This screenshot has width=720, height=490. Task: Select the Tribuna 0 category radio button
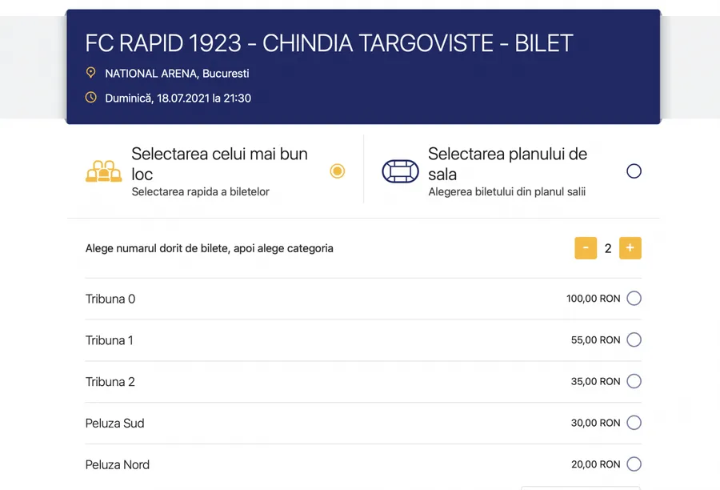click(634, 298)
